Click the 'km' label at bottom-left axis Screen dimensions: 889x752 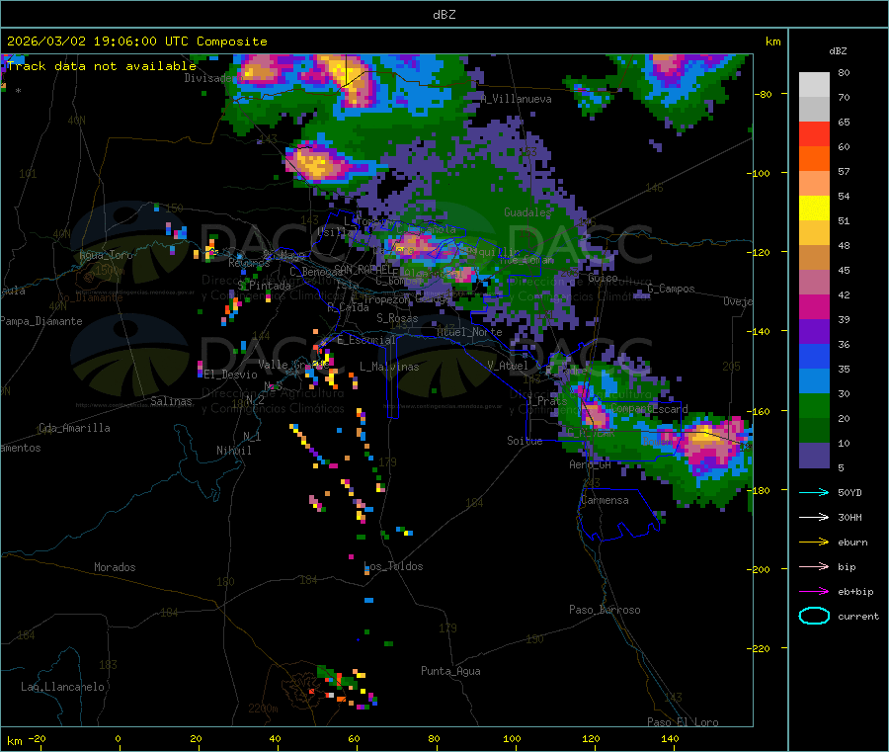(14, 741)
